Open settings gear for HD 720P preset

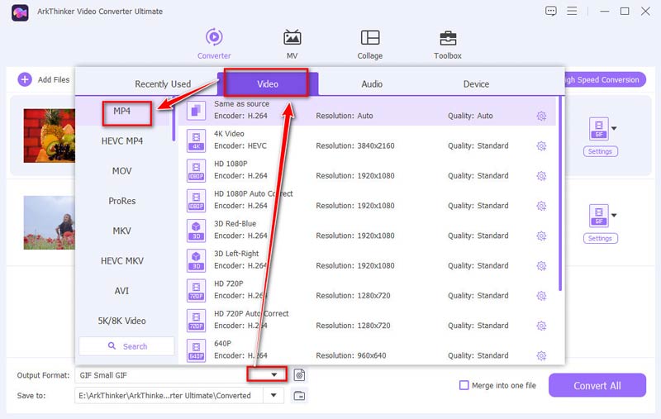pyautogui.click(x=541, y=296)
